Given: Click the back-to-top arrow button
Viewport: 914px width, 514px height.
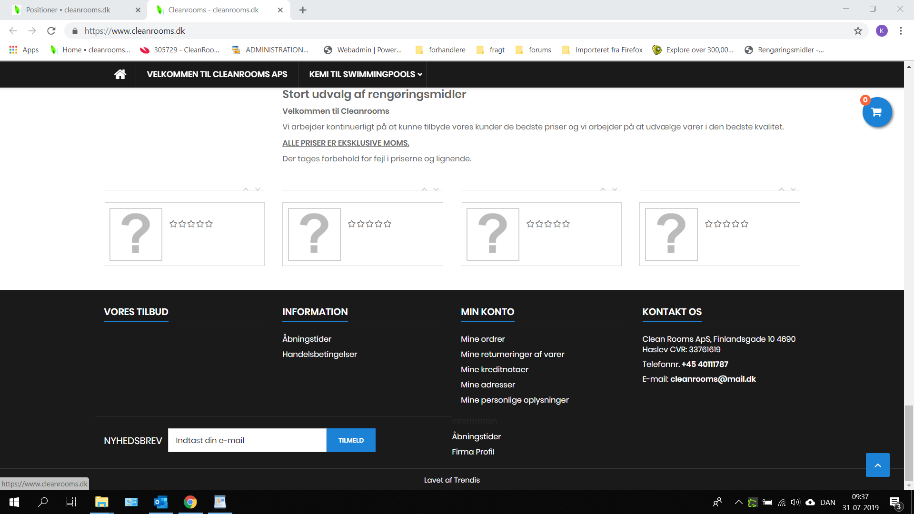Looking at the screenshot, I should coord(878,465).
